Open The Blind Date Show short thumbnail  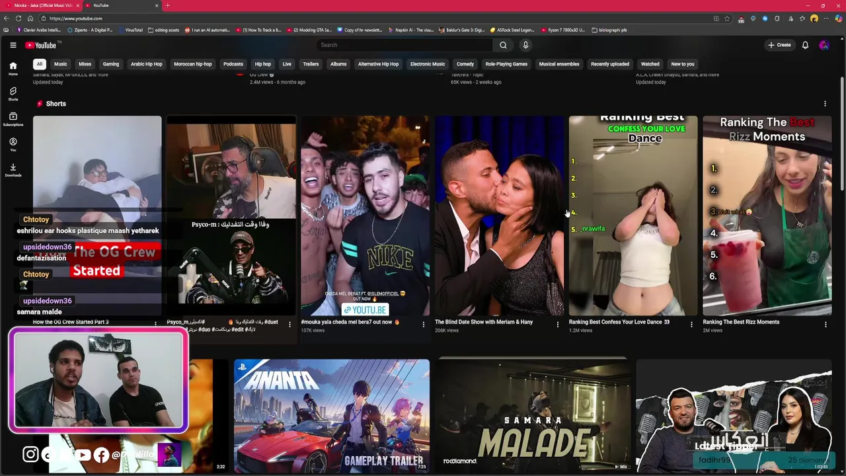(499, 216)
